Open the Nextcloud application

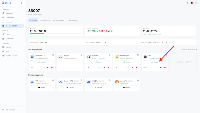coord(42,62)
